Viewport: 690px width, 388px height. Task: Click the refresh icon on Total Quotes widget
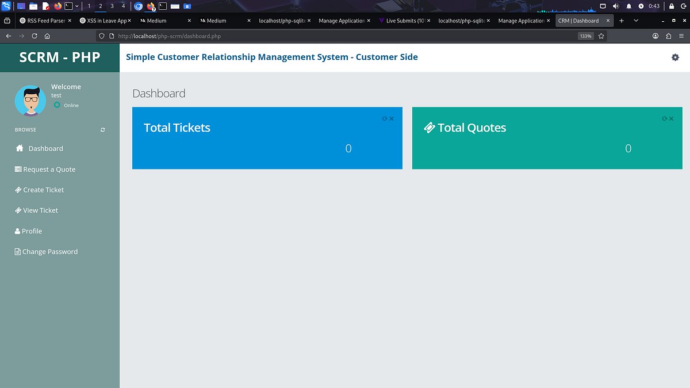point(665,118)
